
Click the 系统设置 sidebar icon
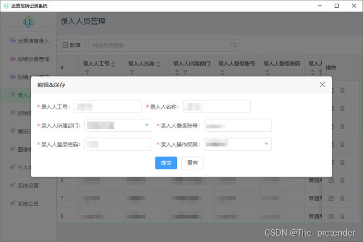(13, 185)
